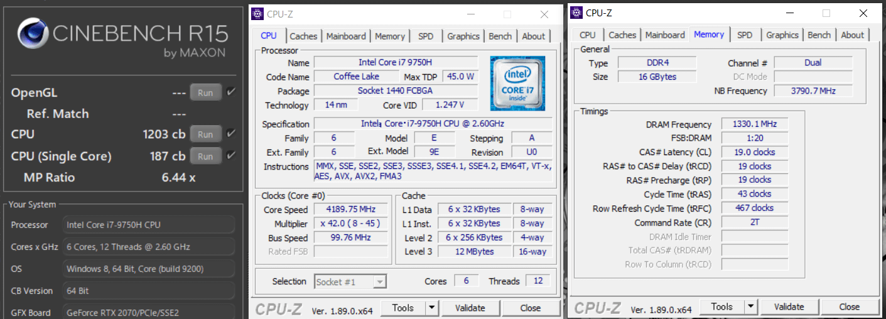Open Mainboard tab in right CPU-Z window

tap(665, 35)
